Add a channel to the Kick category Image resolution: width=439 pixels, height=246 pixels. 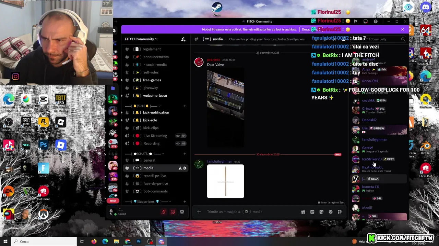point(185,106)
